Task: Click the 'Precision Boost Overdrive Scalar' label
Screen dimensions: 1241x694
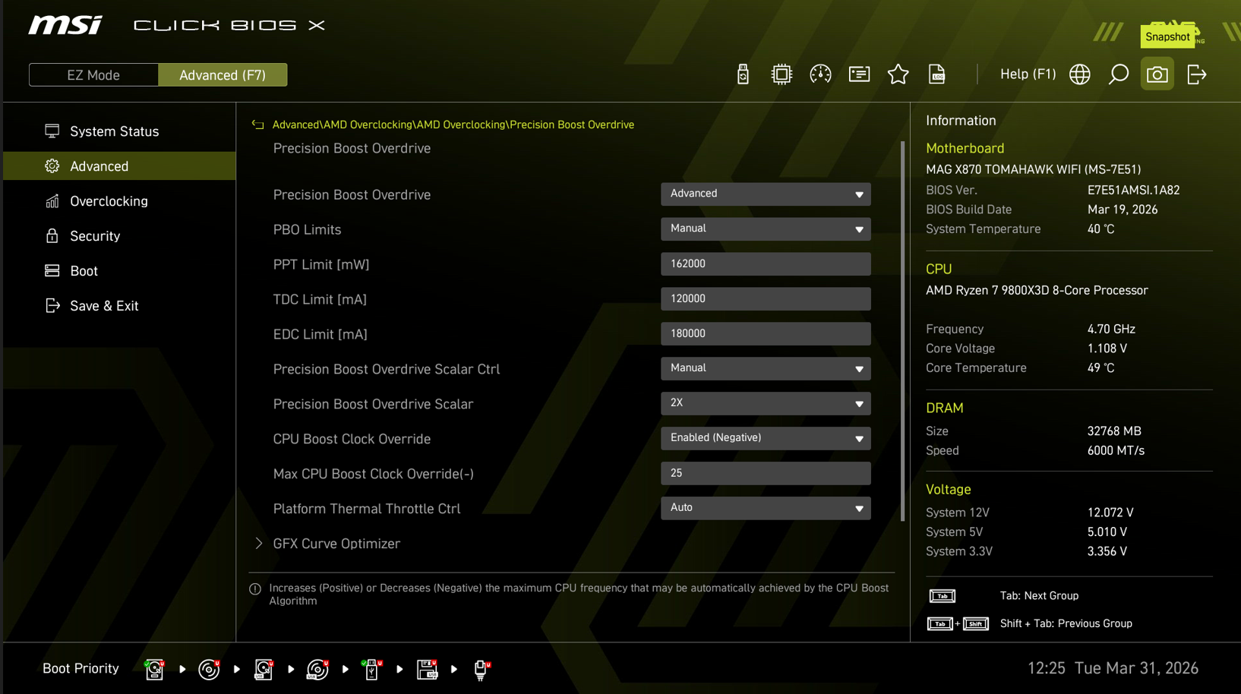Action: pyautogui.click(x=373, y=405)
